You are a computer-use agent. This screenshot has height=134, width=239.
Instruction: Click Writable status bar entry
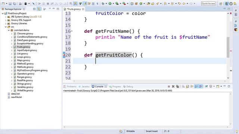pyautogui.click(x=130, y=131)
